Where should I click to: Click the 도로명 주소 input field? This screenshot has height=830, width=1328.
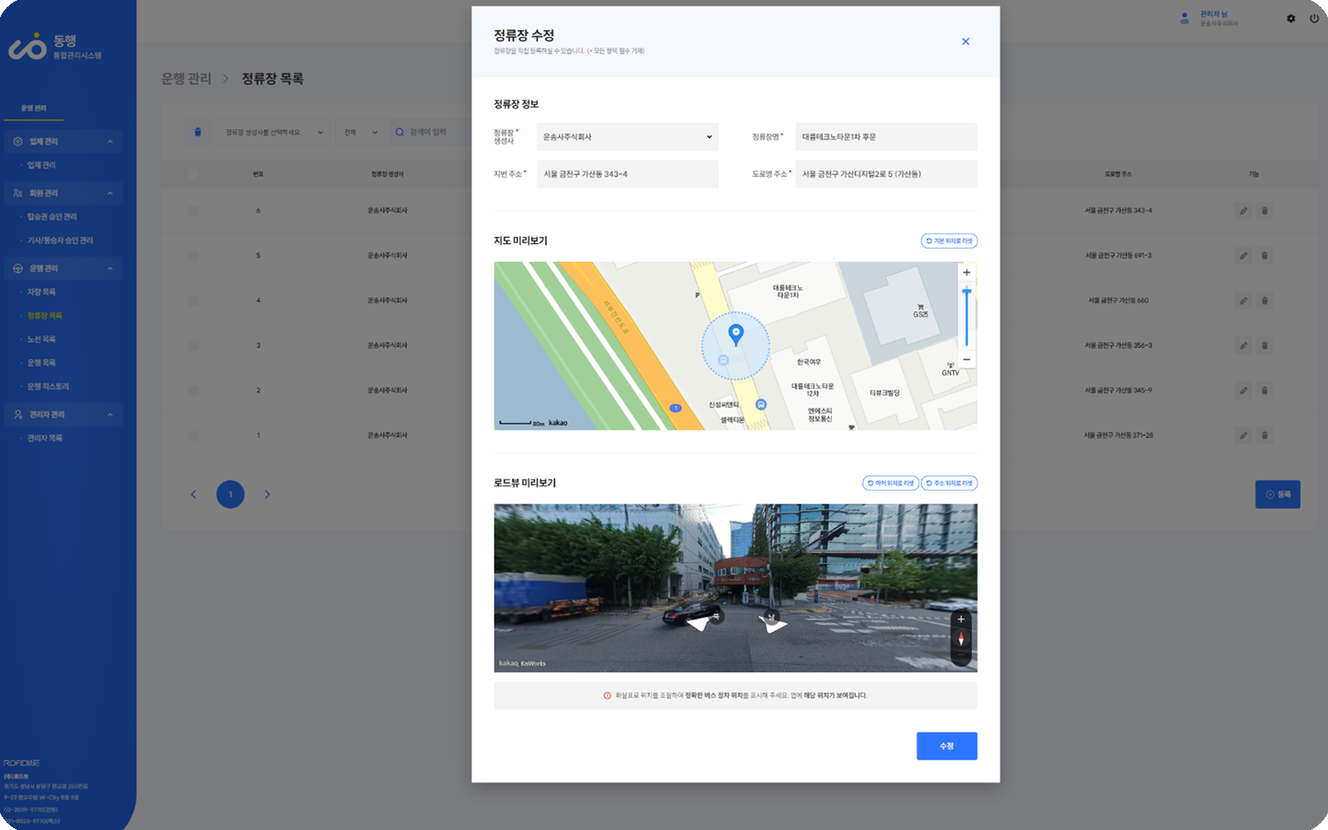pos(886,174)
